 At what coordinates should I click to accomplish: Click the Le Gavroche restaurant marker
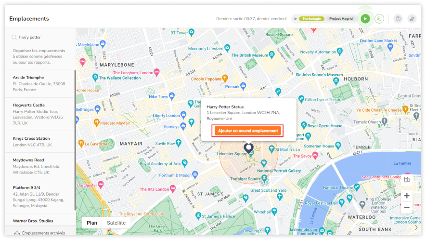(x=81, y=143)
